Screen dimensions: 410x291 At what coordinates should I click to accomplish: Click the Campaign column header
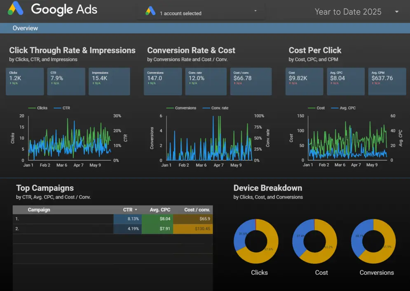39,210
